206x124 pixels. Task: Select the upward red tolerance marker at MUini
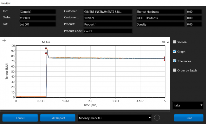click(x=46, y=53)
